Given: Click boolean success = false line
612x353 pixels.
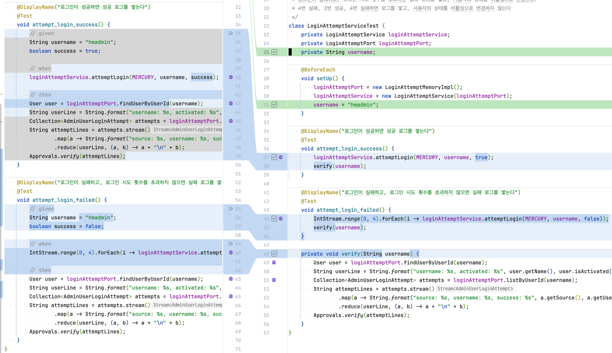Looking at the screenshot, I should point(66,226).
